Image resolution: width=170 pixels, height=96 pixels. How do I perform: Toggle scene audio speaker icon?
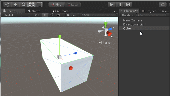click(51, 15)
